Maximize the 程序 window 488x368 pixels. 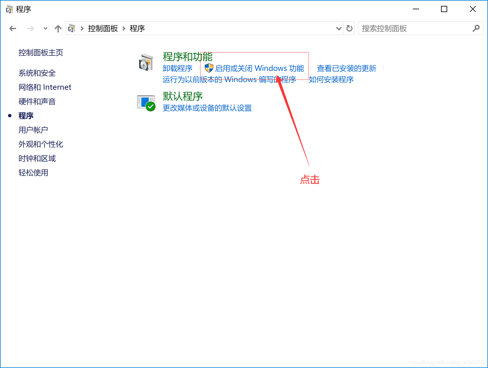tap(444, 9)
